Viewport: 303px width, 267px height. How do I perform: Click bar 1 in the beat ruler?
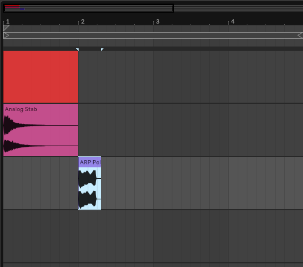pyautogui.click(x=8, y=22)
